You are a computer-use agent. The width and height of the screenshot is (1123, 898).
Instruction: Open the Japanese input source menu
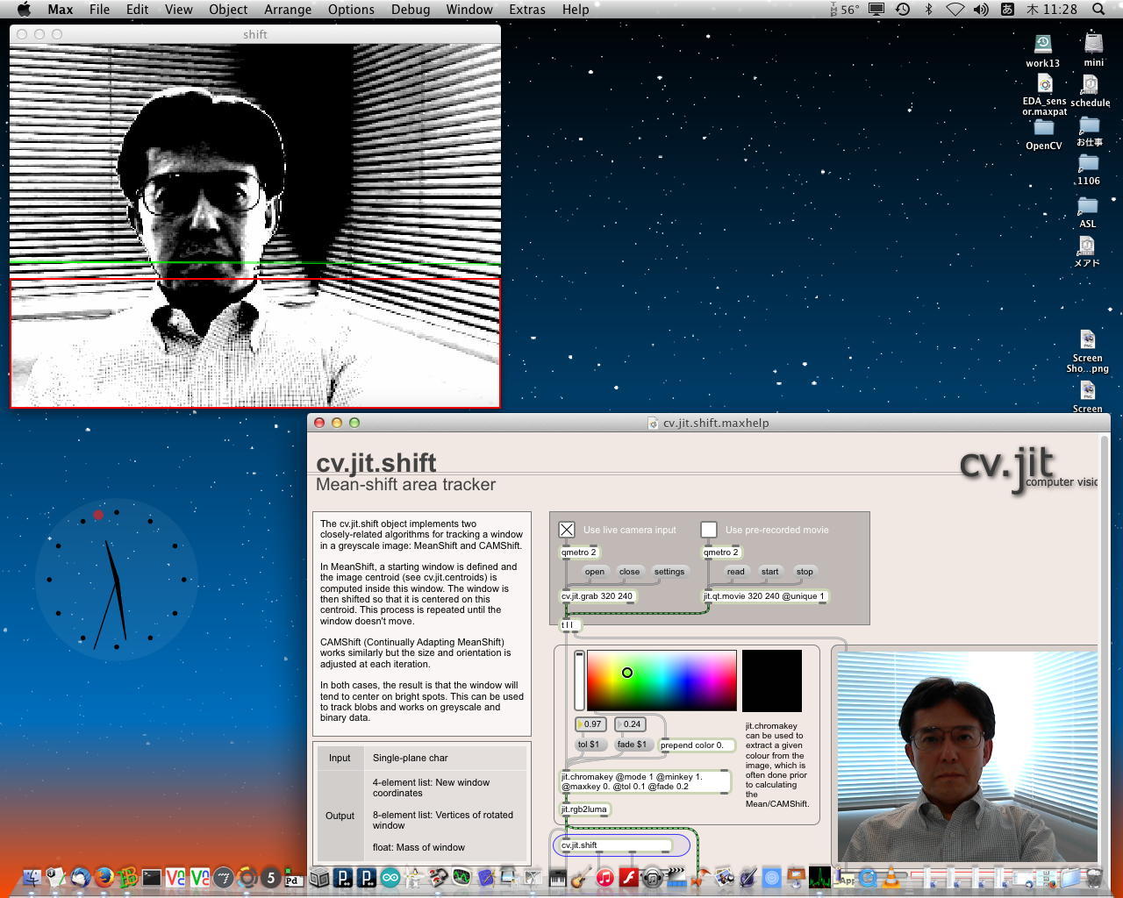coord(1007,10)
